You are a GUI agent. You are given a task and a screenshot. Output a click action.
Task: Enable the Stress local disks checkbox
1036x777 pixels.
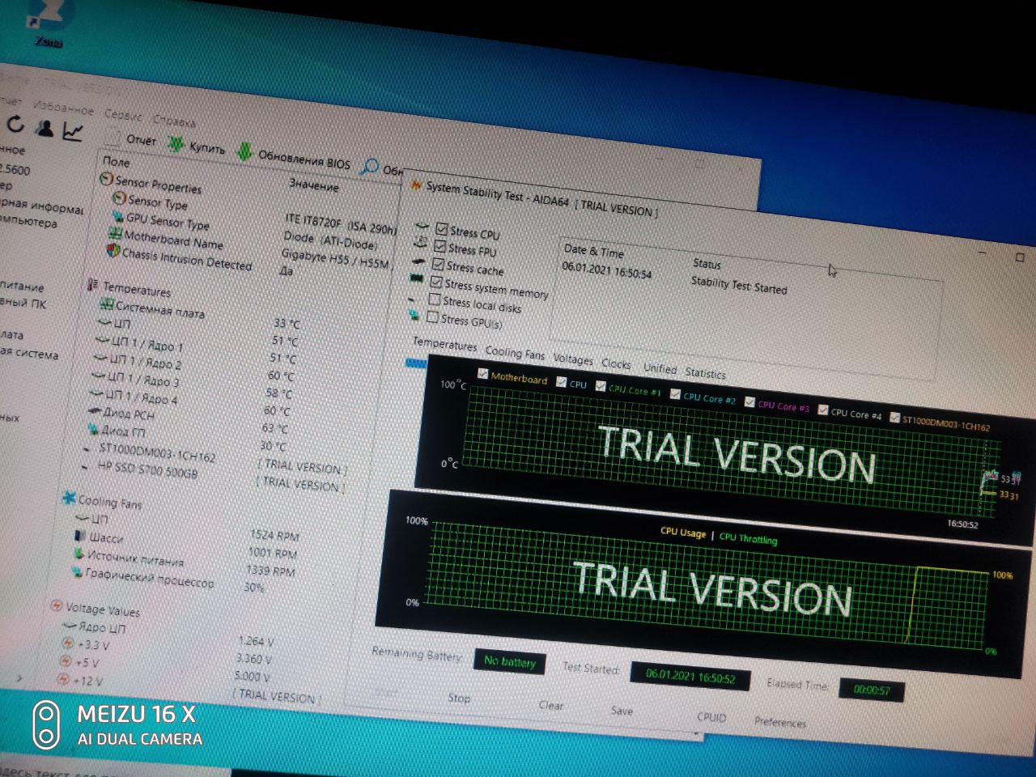(435, 299)
